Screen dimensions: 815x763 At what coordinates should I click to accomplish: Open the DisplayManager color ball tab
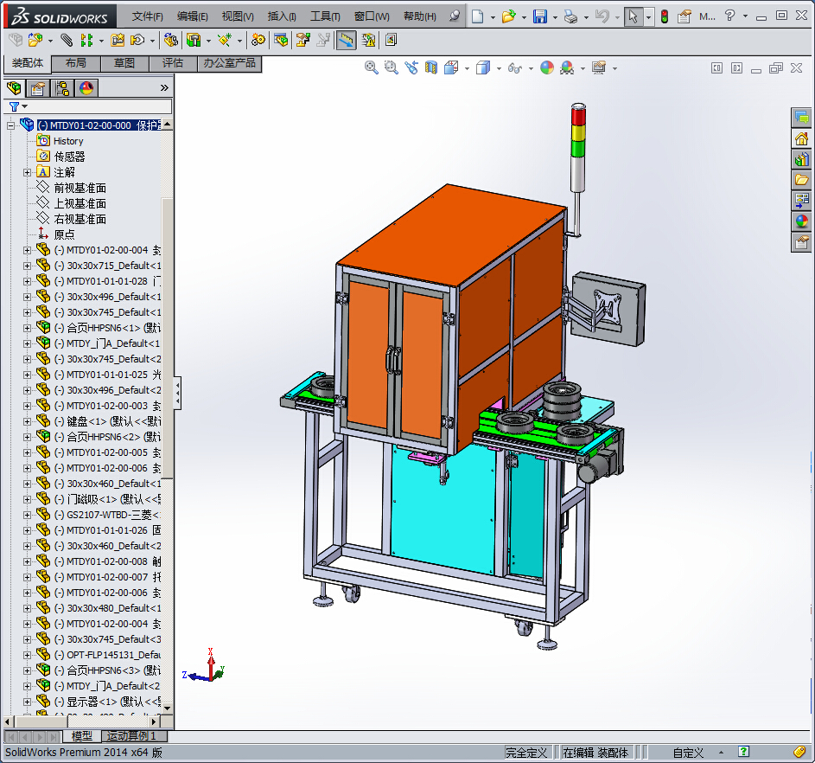[x=86, y=88]
